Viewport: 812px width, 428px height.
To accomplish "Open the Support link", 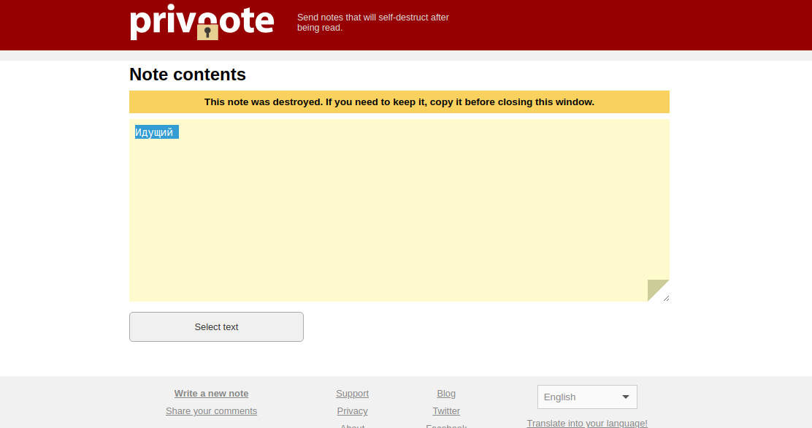I will click(352, 393).
